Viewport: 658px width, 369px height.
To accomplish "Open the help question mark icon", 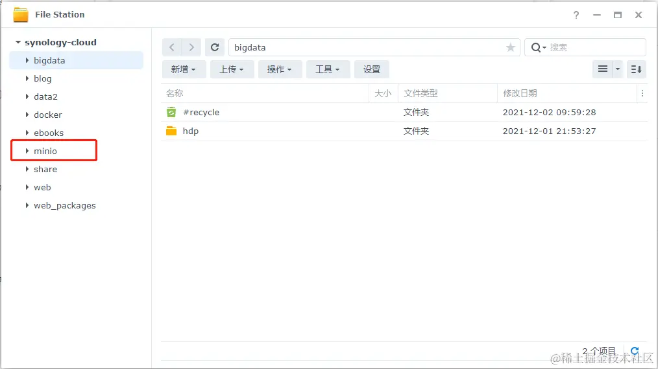I will pyautogui.click(x=576, y=15).
